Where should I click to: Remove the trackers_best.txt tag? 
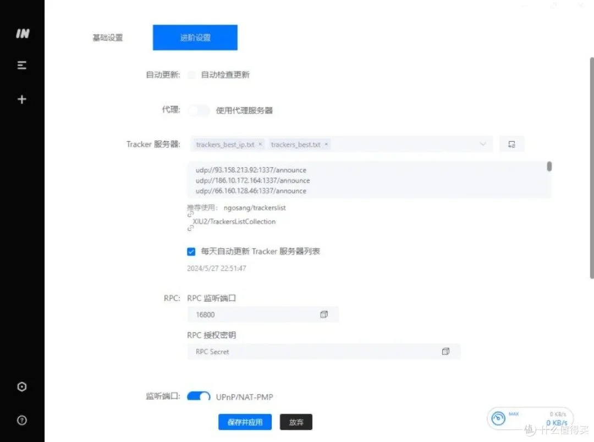[326, 145]
